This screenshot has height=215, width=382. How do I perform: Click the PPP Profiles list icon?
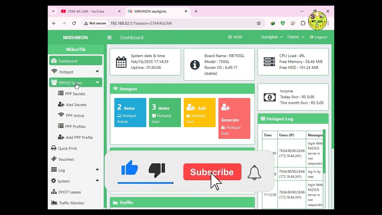tap(61, 126)
